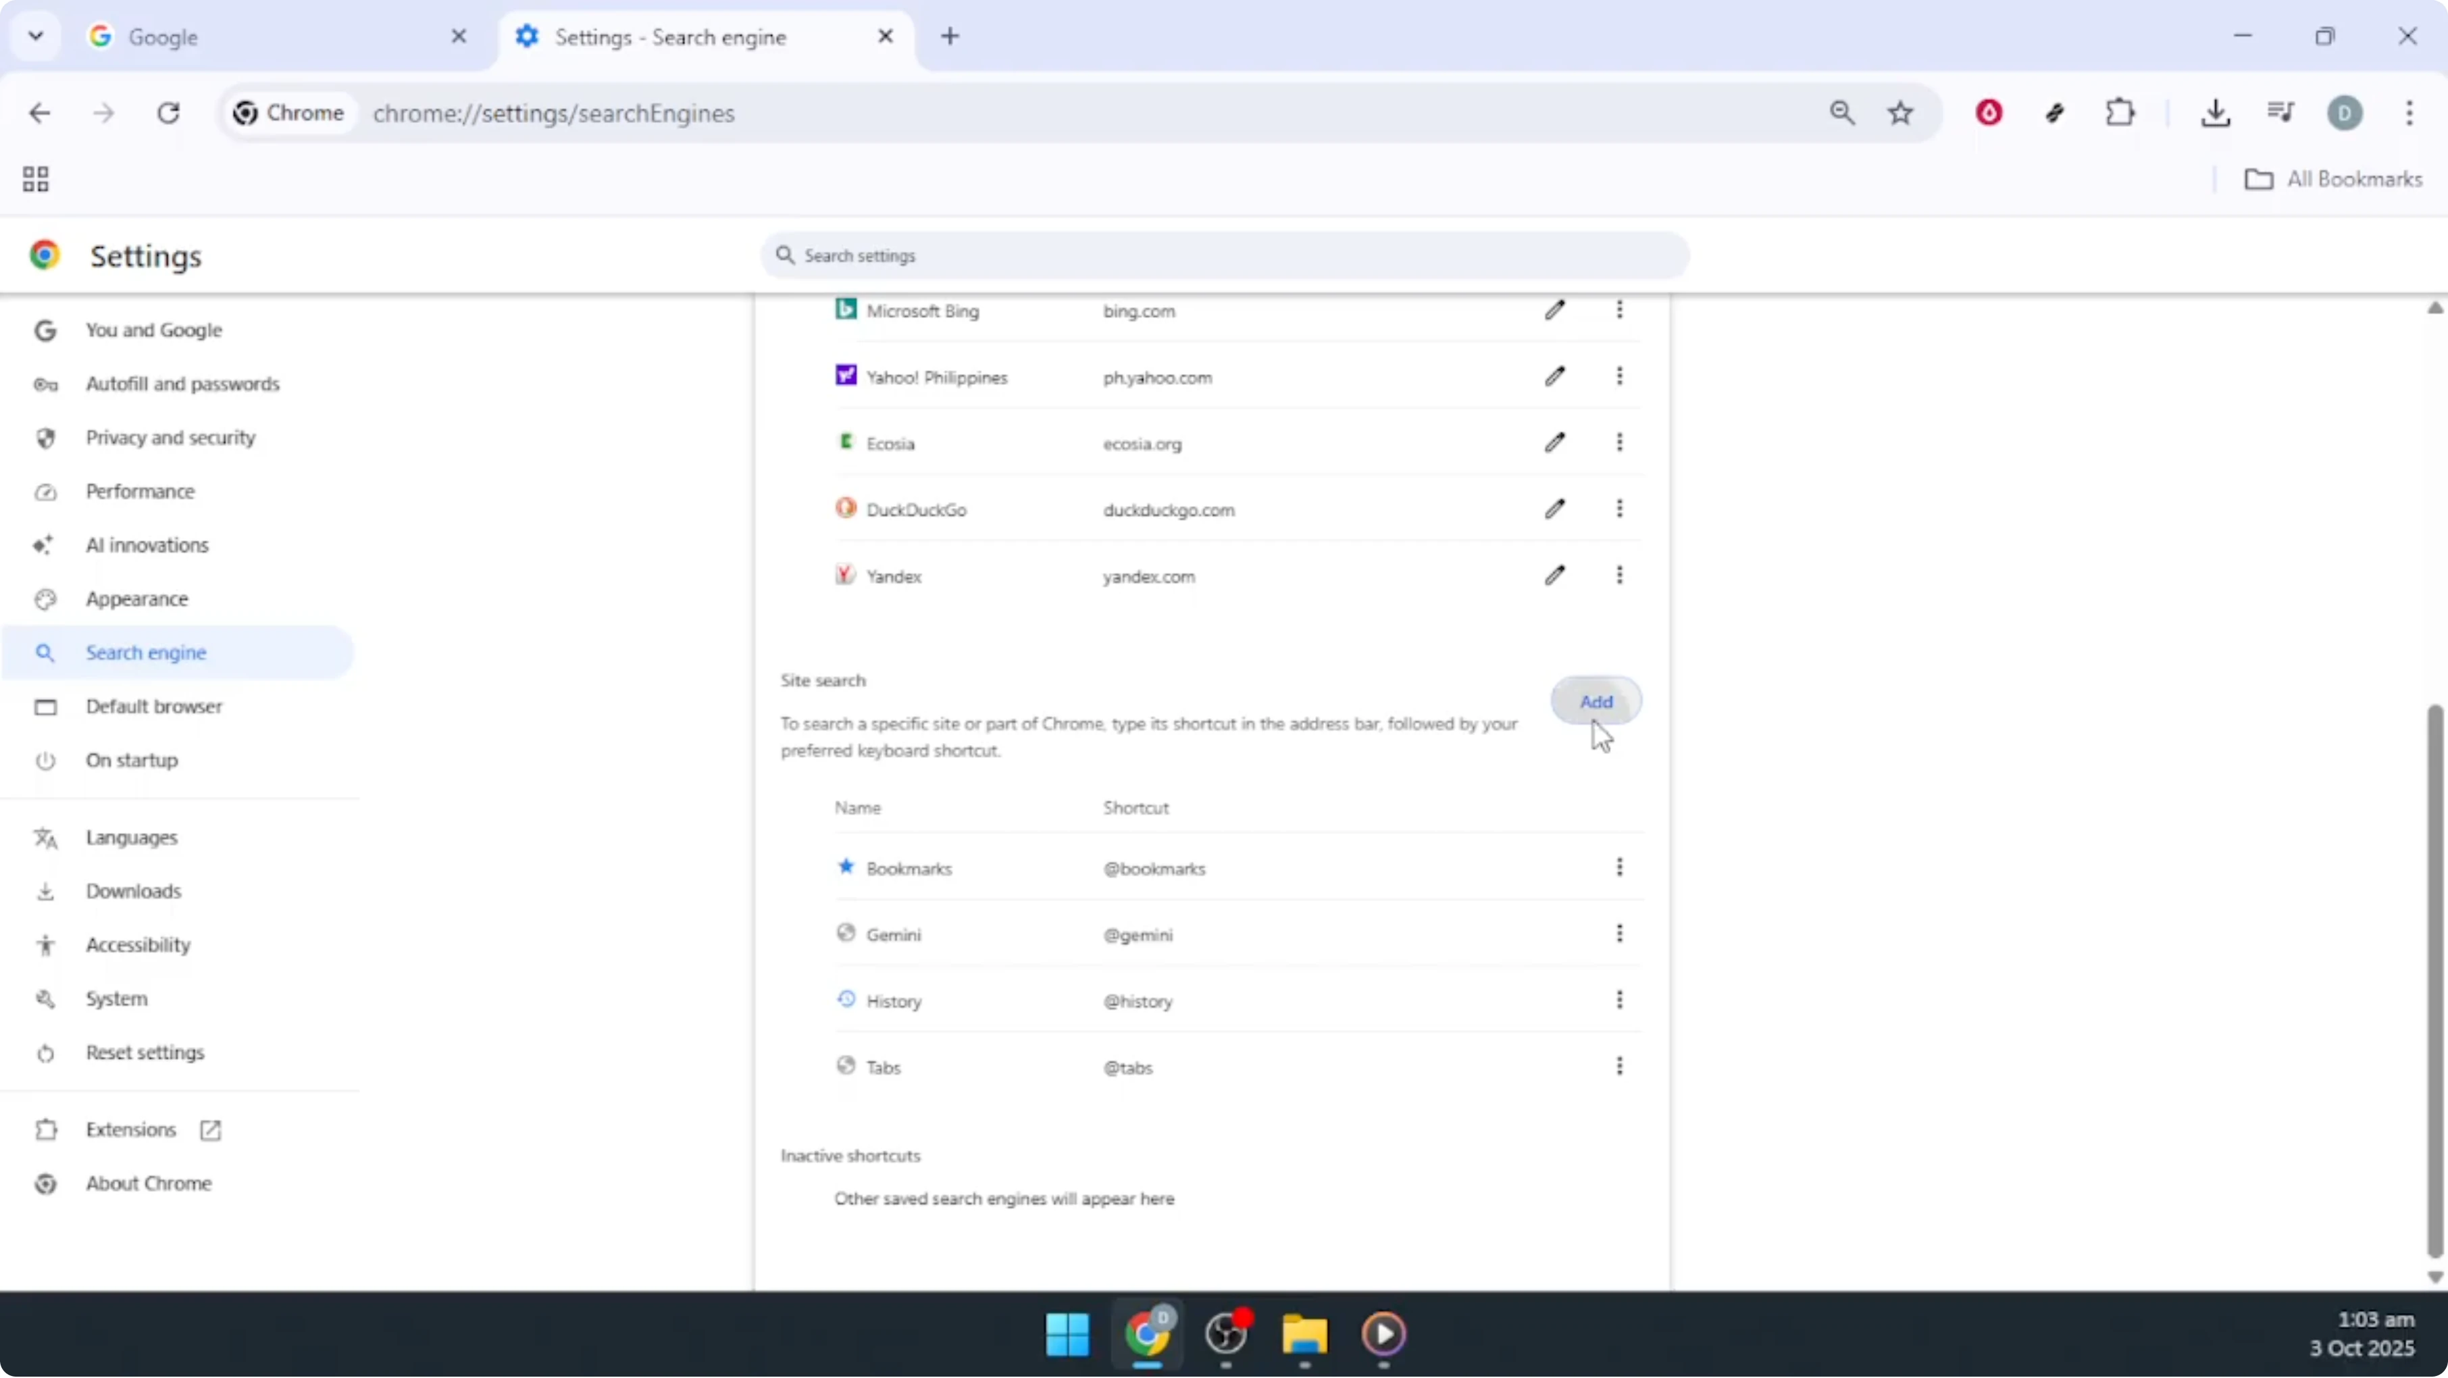Open Accessibility settings

point(177,946)
